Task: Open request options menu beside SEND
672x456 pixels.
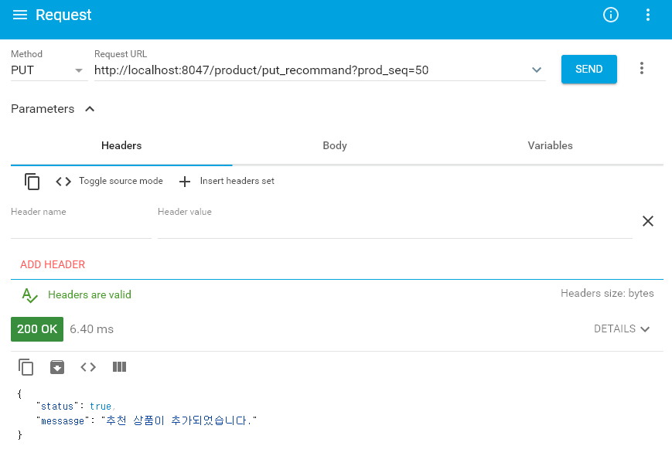Action: (641, 68)
